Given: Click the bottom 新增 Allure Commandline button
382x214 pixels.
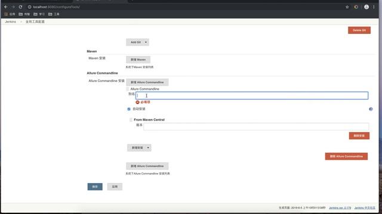Looking at the screenshot, I should click(x=147, y=166).
